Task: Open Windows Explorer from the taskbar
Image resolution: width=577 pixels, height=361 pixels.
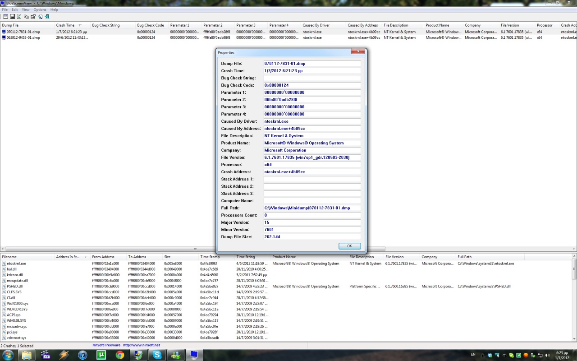Action: pos(27,355)
